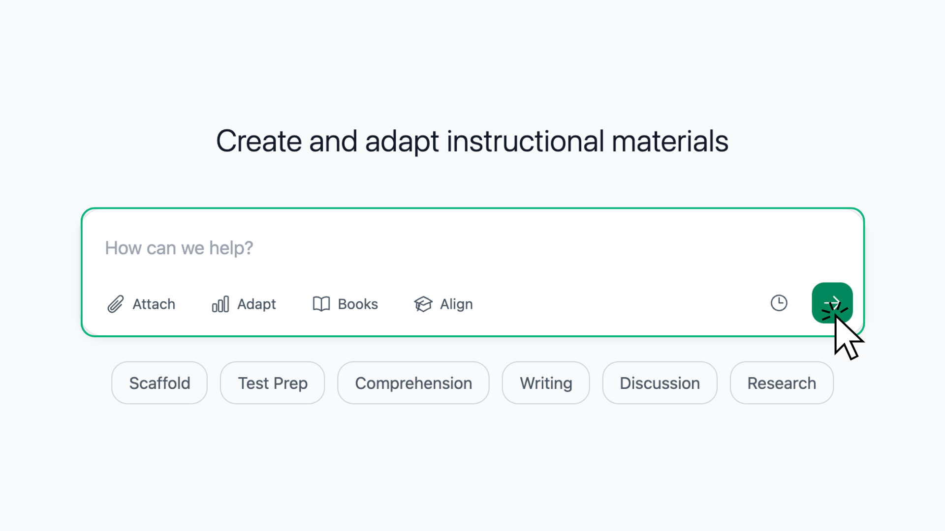Screen dimensions: 945x531
Task: Click the bar chart Adapt icon
Action: click(220, 304)
